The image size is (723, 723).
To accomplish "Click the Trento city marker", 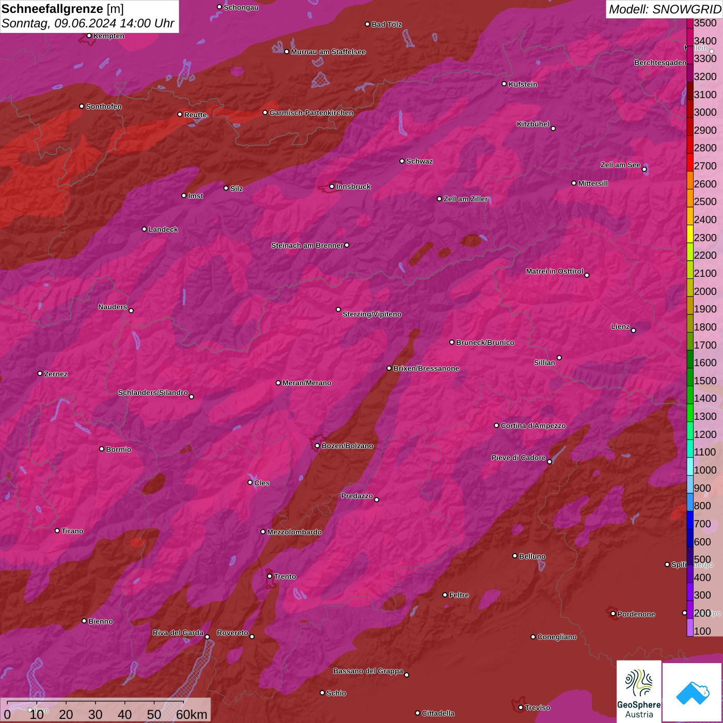I will click(270, 576).
